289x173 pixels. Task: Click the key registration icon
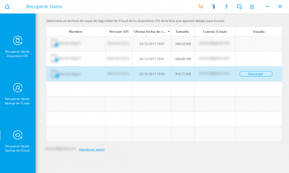214,7
